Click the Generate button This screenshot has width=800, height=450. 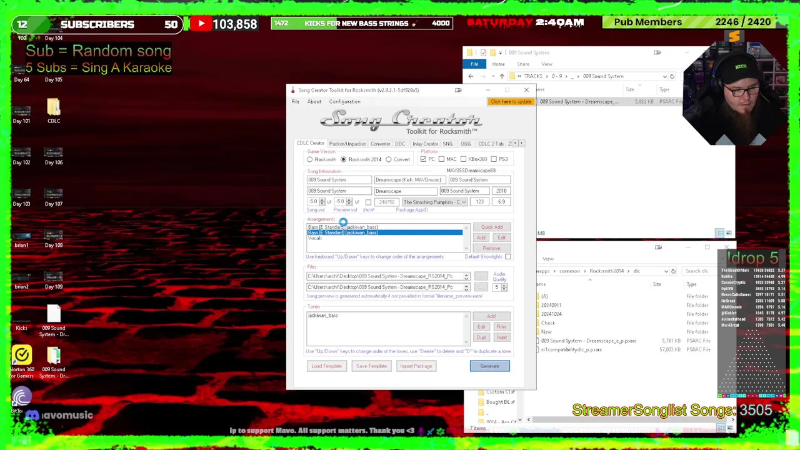489,366
